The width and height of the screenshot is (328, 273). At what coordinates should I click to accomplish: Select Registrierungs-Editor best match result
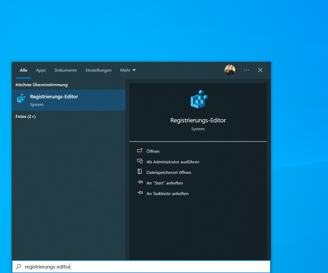point(69,100)
